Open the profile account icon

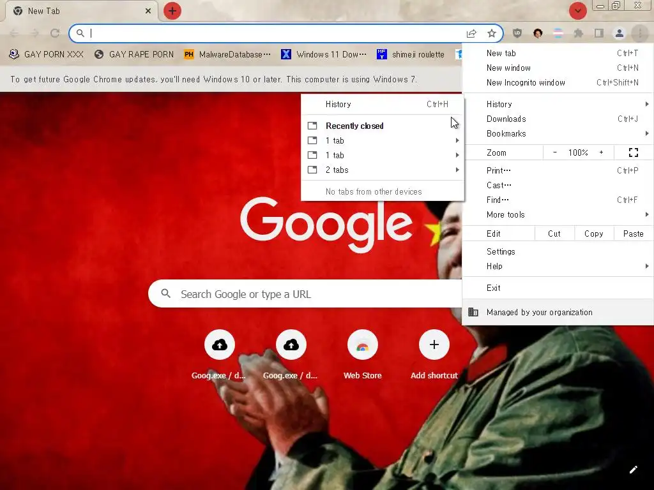620,33
